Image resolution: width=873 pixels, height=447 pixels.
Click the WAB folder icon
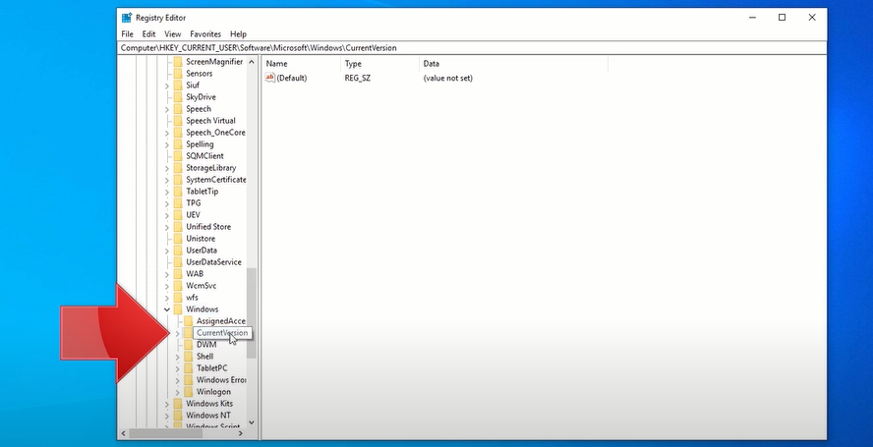point(178,274)
